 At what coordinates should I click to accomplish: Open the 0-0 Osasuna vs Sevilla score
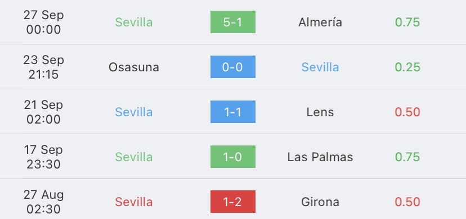point(232,67)
